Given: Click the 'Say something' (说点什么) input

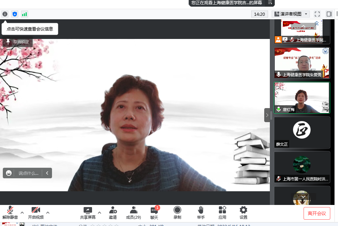Looking at the screenshot, I should 28,173.
